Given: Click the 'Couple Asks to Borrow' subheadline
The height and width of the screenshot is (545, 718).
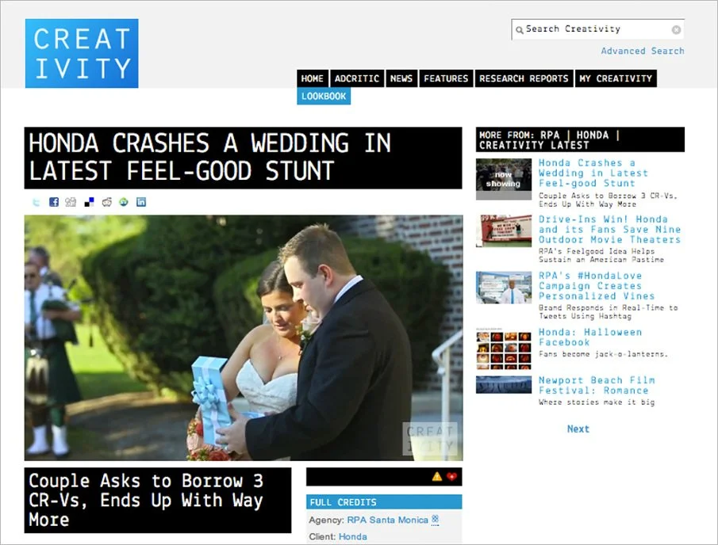Looking at the screenshot, I should pos(158,500).
